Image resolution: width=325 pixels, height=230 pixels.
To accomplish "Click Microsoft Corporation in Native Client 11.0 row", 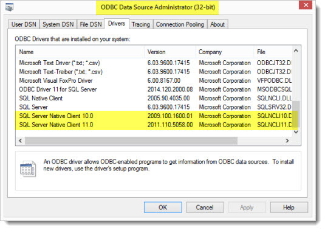I will coord(225,125).
